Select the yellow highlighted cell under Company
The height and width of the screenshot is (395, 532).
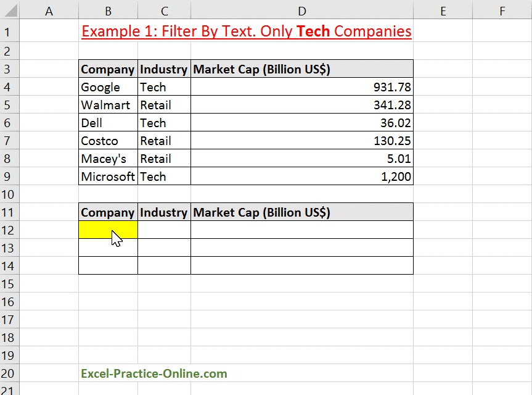(108, 230)
